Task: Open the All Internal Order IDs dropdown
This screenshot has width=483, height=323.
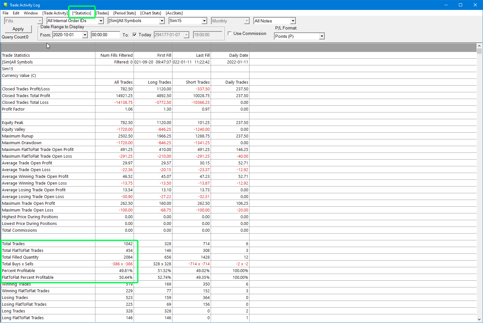Action: click(x=101, y=21)
